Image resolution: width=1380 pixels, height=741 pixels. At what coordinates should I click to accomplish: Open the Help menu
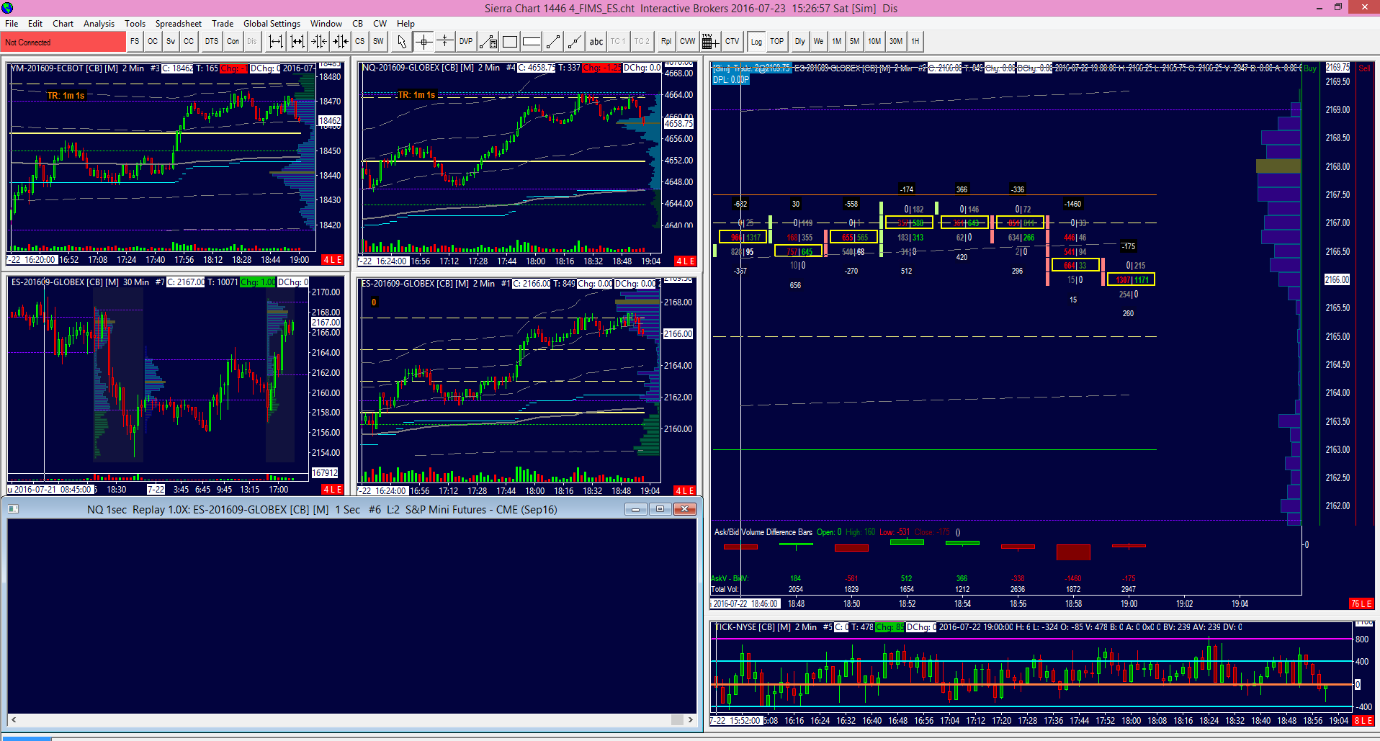pyautogui.click(x=406, y=24)
